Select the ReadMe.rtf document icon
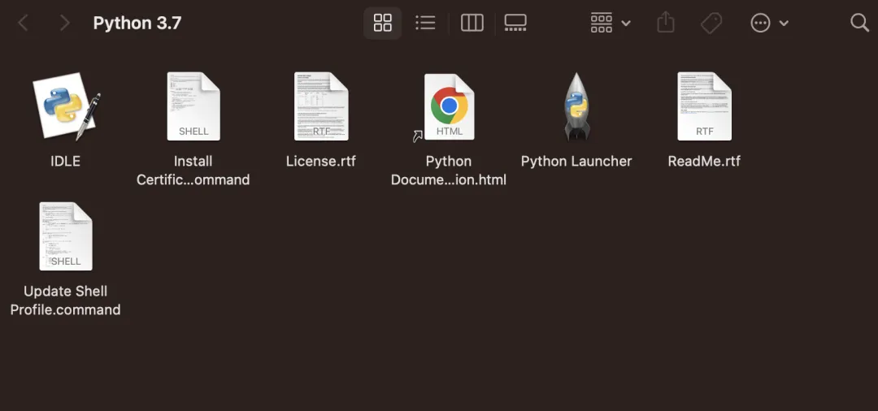Viewport: 878px width, 411px height. (704, 106)
